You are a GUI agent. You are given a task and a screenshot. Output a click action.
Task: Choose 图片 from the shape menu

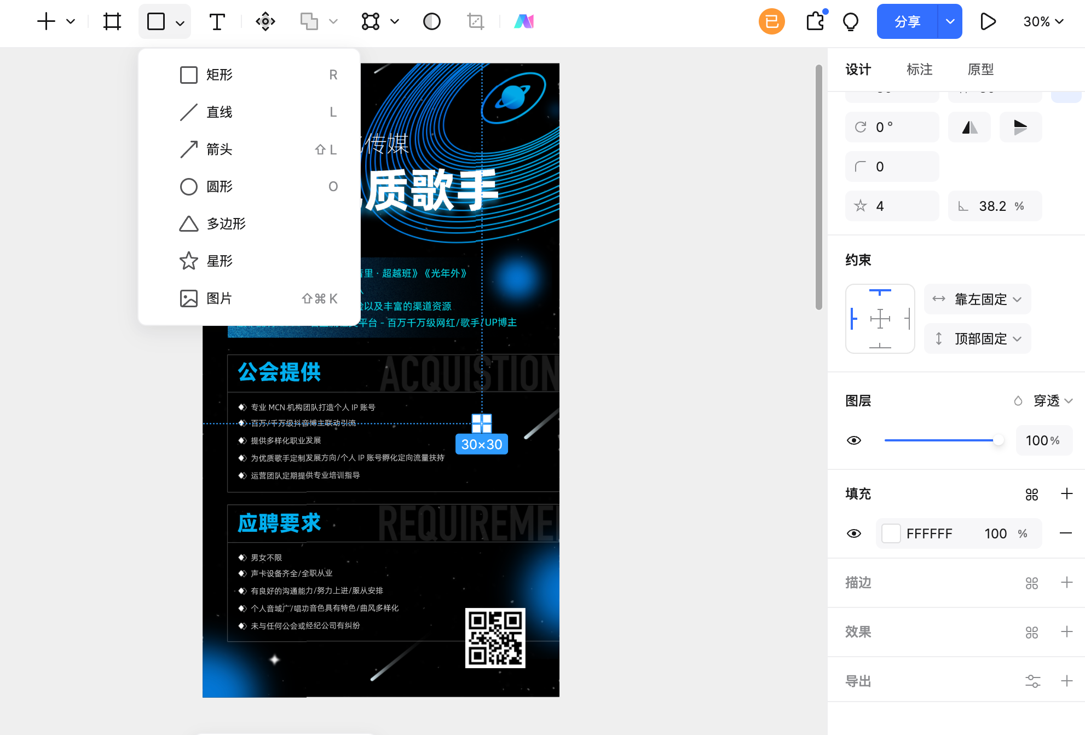click(x=250, y=298)
